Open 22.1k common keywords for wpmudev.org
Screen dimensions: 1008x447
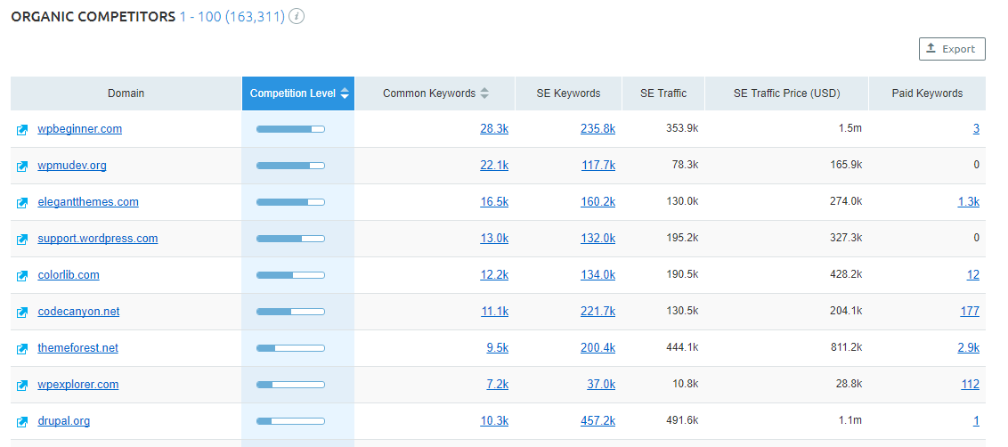[493, 166]
